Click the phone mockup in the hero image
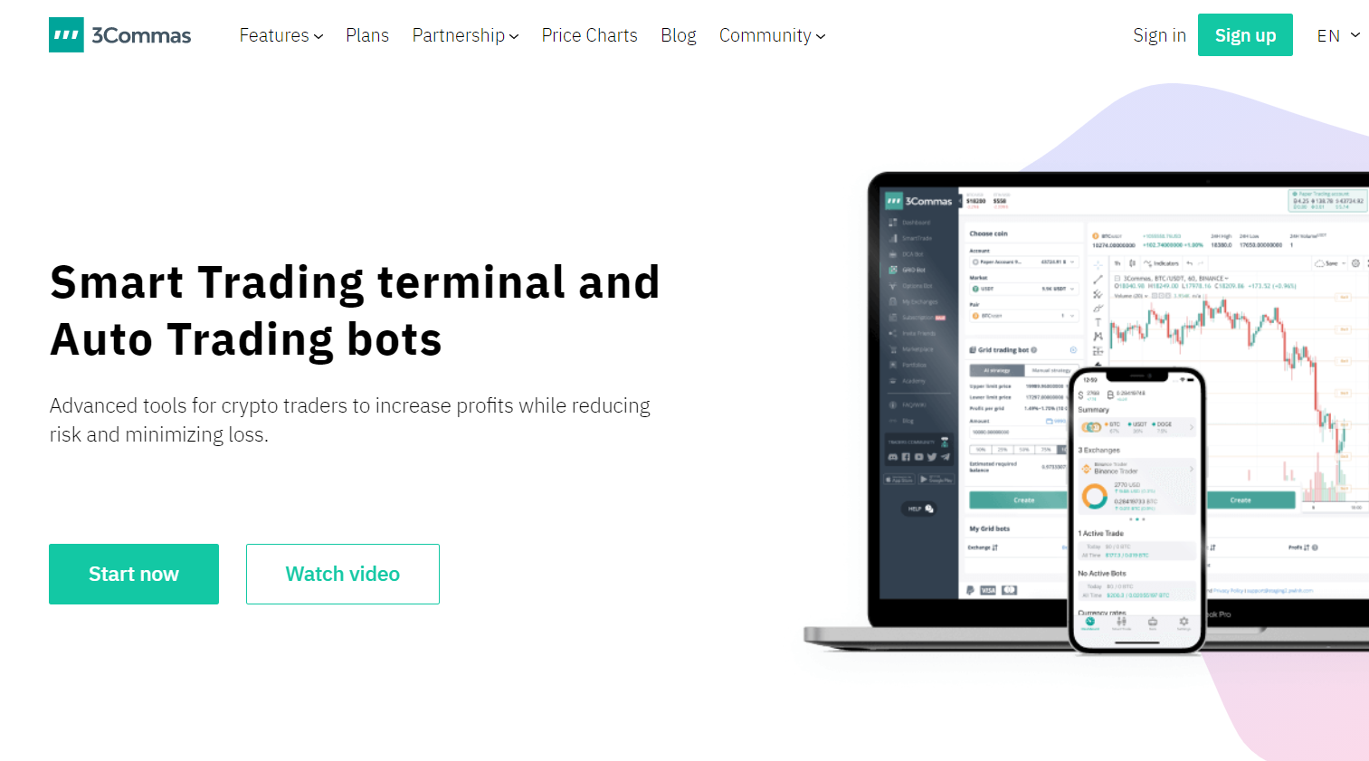 pos(1137,509)
